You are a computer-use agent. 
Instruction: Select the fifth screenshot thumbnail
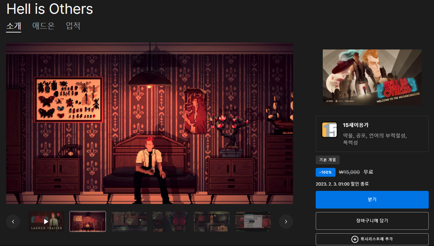coord(212,222)
